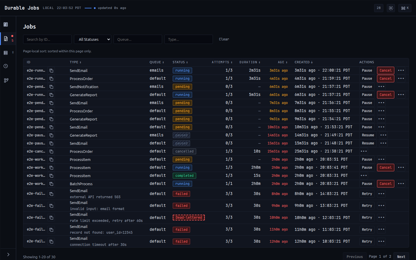Pause the running SendEmail job
The height and width of the screenshot is (260, 416).
click(x=367, y=70)
